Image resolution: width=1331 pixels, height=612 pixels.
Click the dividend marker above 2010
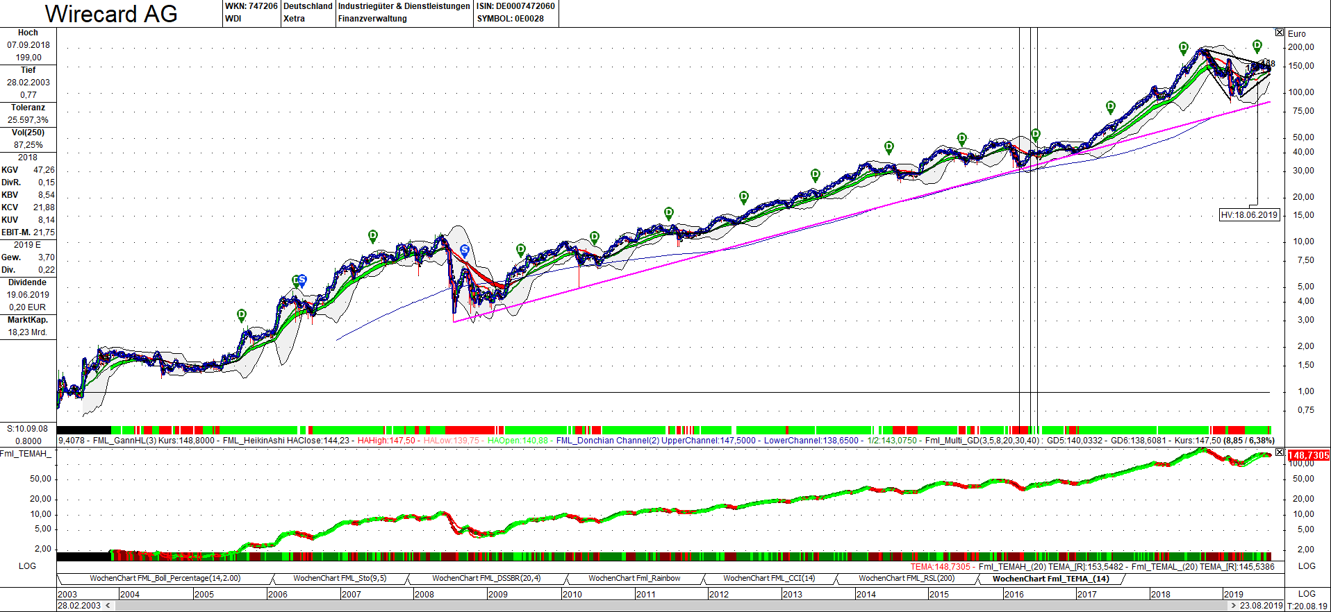(594, 237)
